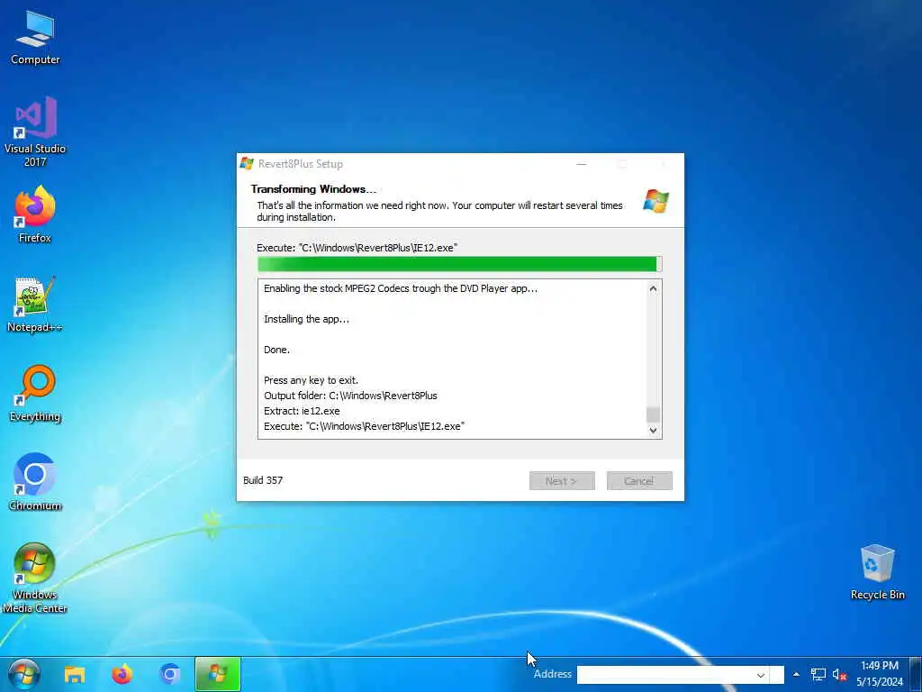Click the Show desktop strip at taskbar end

click(x=916, y=674)
